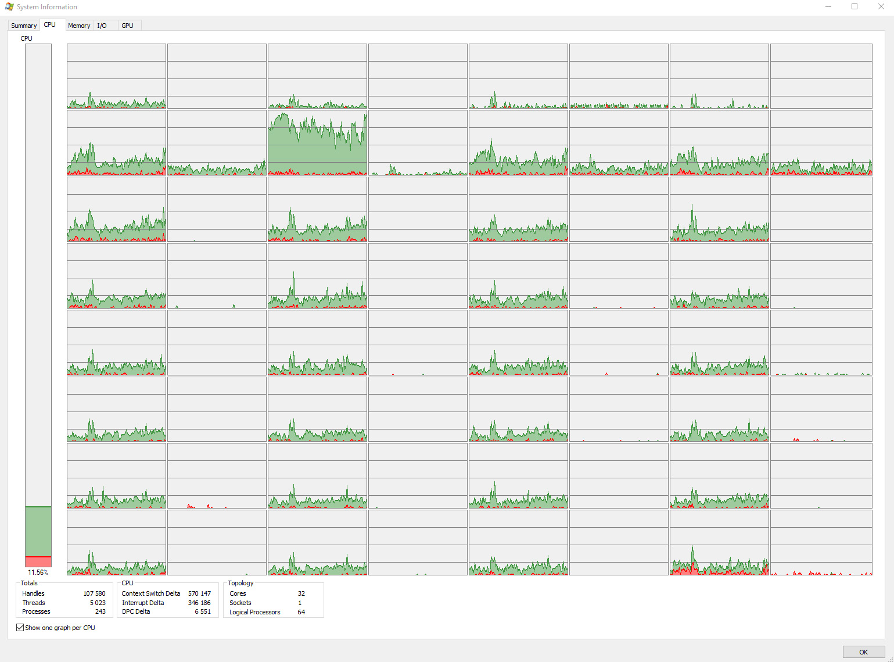Click the most heavily loaded CPU graph
Viewport: 894px width, 662px height.
317,143
